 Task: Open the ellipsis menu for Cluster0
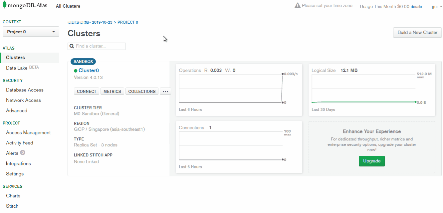(x=165, y=92)
